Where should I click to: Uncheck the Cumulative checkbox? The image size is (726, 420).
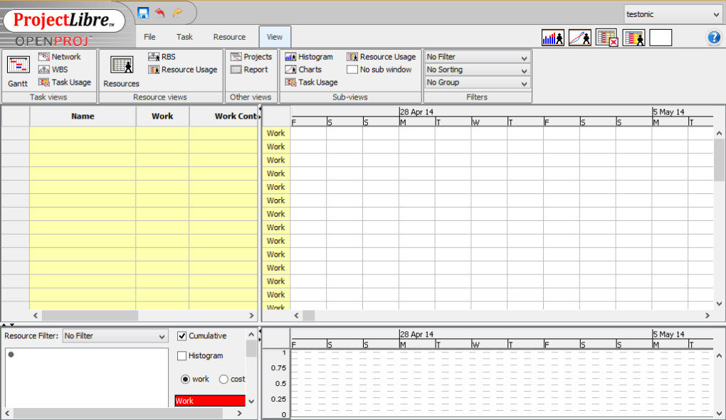coord(182,336)
